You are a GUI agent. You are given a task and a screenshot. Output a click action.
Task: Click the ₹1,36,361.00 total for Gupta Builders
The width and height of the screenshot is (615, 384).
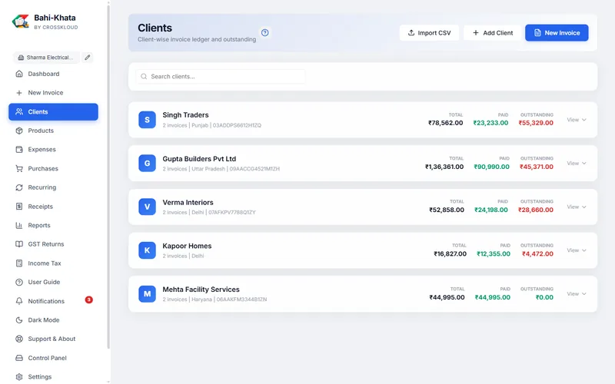coord(444,167)
